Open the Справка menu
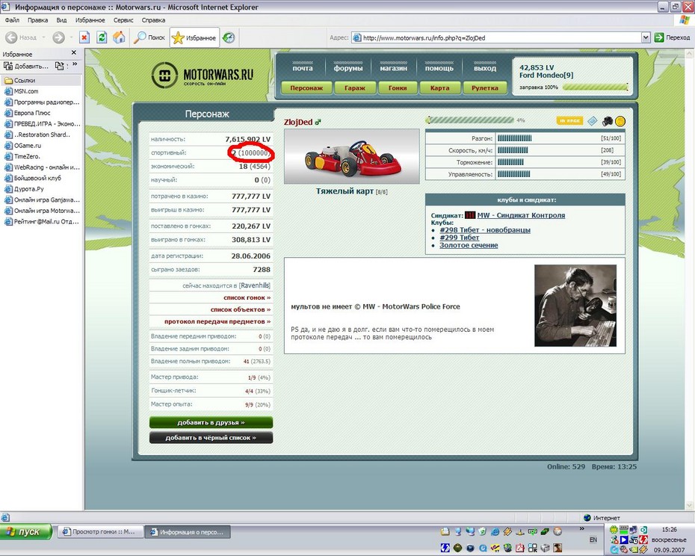Image resolution: width=695 pixels, height=556 pixels. click(153, 20)
